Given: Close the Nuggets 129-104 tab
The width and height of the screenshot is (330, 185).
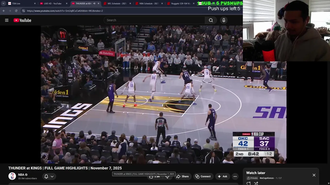Looking at the screenshot, I should click(194, 4).
